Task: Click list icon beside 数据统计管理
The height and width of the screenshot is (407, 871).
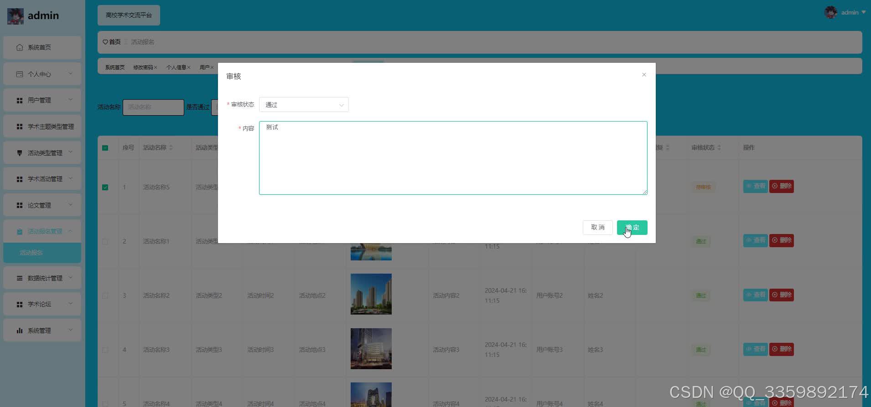Action: pyautogui.click(x=20, y=278)
